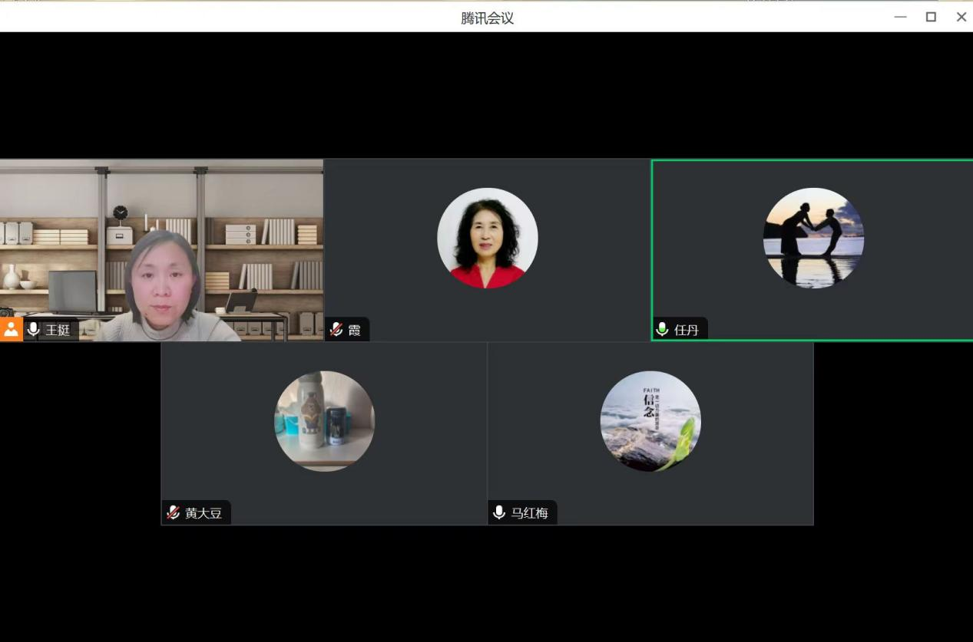Select the 王挺 name label
Screen dimensions: 973x642
click(x=58, y=330)
